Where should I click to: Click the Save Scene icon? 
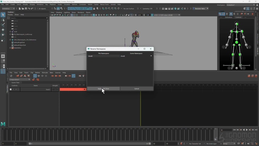pos(26,9)
